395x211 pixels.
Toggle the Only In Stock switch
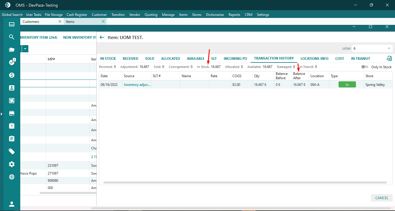365,67
